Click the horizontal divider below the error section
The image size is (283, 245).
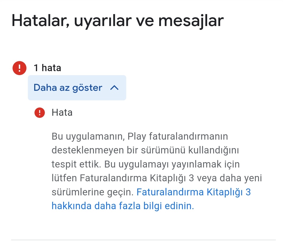143,240
